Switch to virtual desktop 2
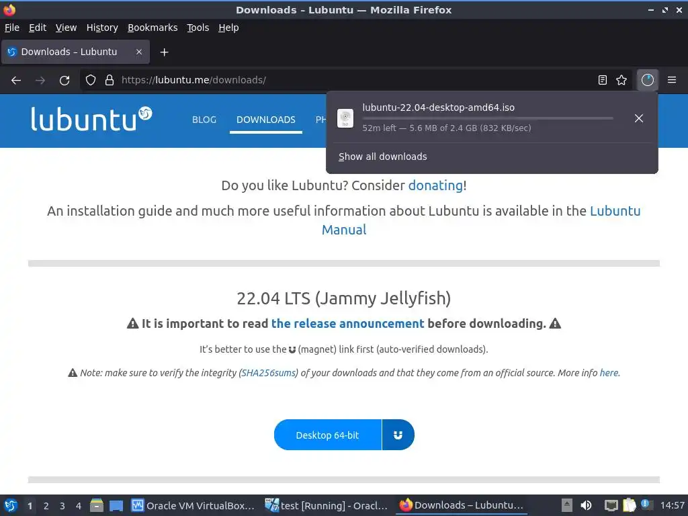 click(46, 505)
